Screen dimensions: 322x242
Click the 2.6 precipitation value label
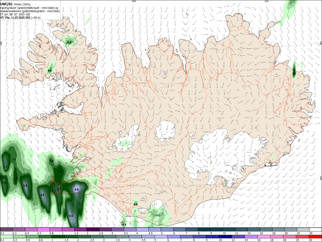pyautogui.click(x=4, y=183)
